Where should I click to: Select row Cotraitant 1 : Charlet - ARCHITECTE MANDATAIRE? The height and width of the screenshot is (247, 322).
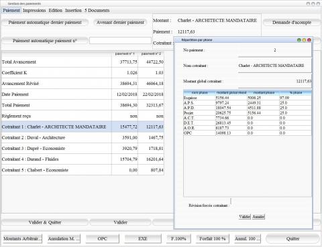pos(83,127)
